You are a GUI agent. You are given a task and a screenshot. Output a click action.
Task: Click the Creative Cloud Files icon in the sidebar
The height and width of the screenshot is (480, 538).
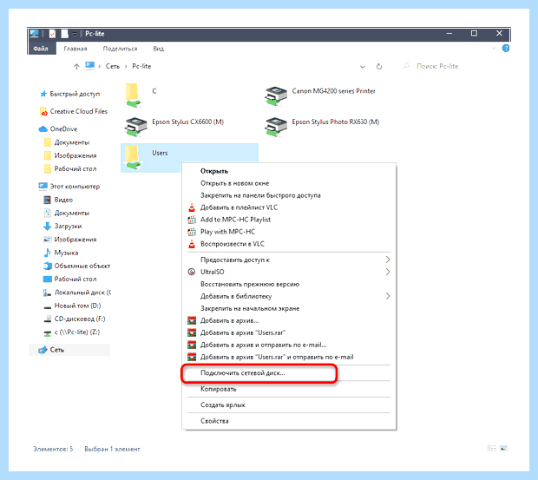[43, 111]
